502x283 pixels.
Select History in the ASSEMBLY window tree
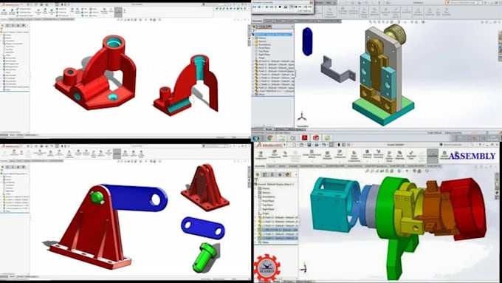pos(266,188)
